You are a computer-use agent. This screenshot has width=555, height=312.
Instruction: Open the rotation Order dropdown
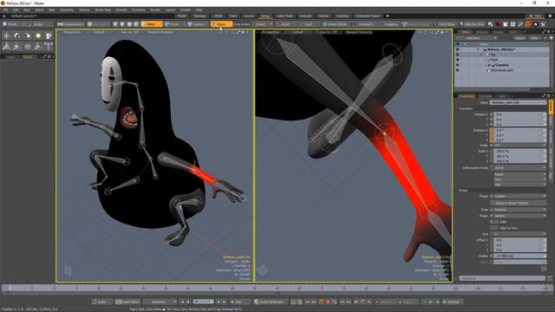point(519,145)
